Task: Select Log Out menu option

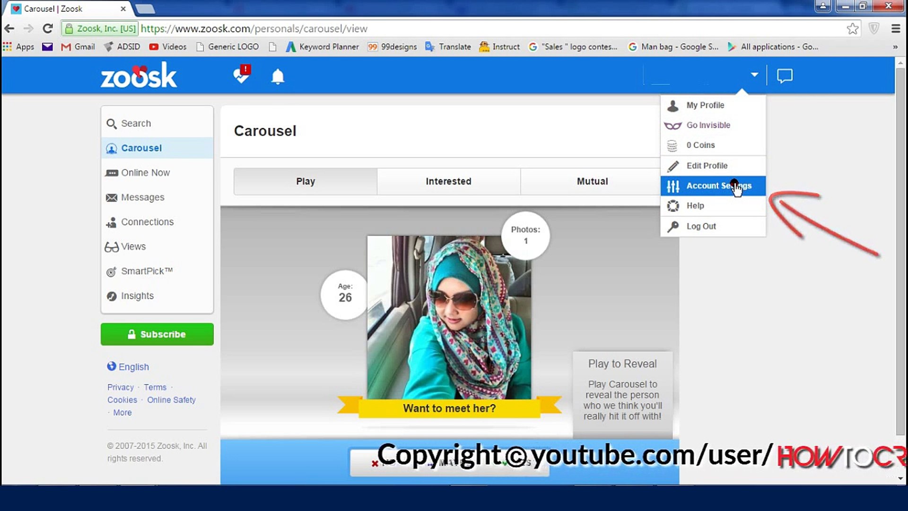Action: pos(701,225)
